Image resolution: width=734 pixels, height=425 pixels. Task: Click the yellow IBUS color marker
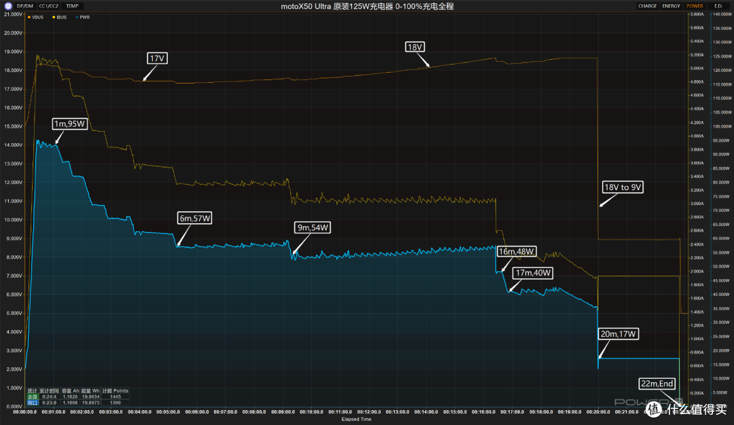[x=54, y=17]
